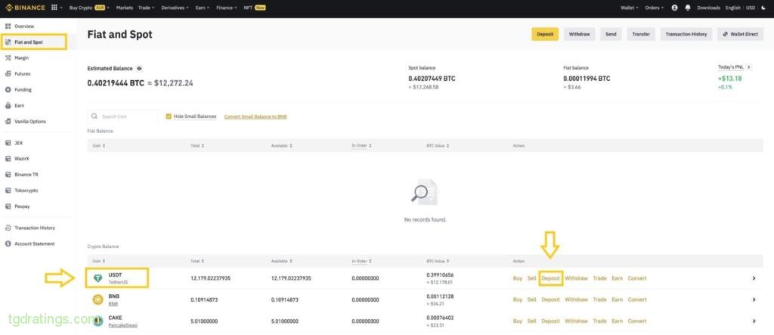Viewport: 774px width, 335px height.
Task: Expand top-bar Earn dropdown
Action: tap(202, 8)
